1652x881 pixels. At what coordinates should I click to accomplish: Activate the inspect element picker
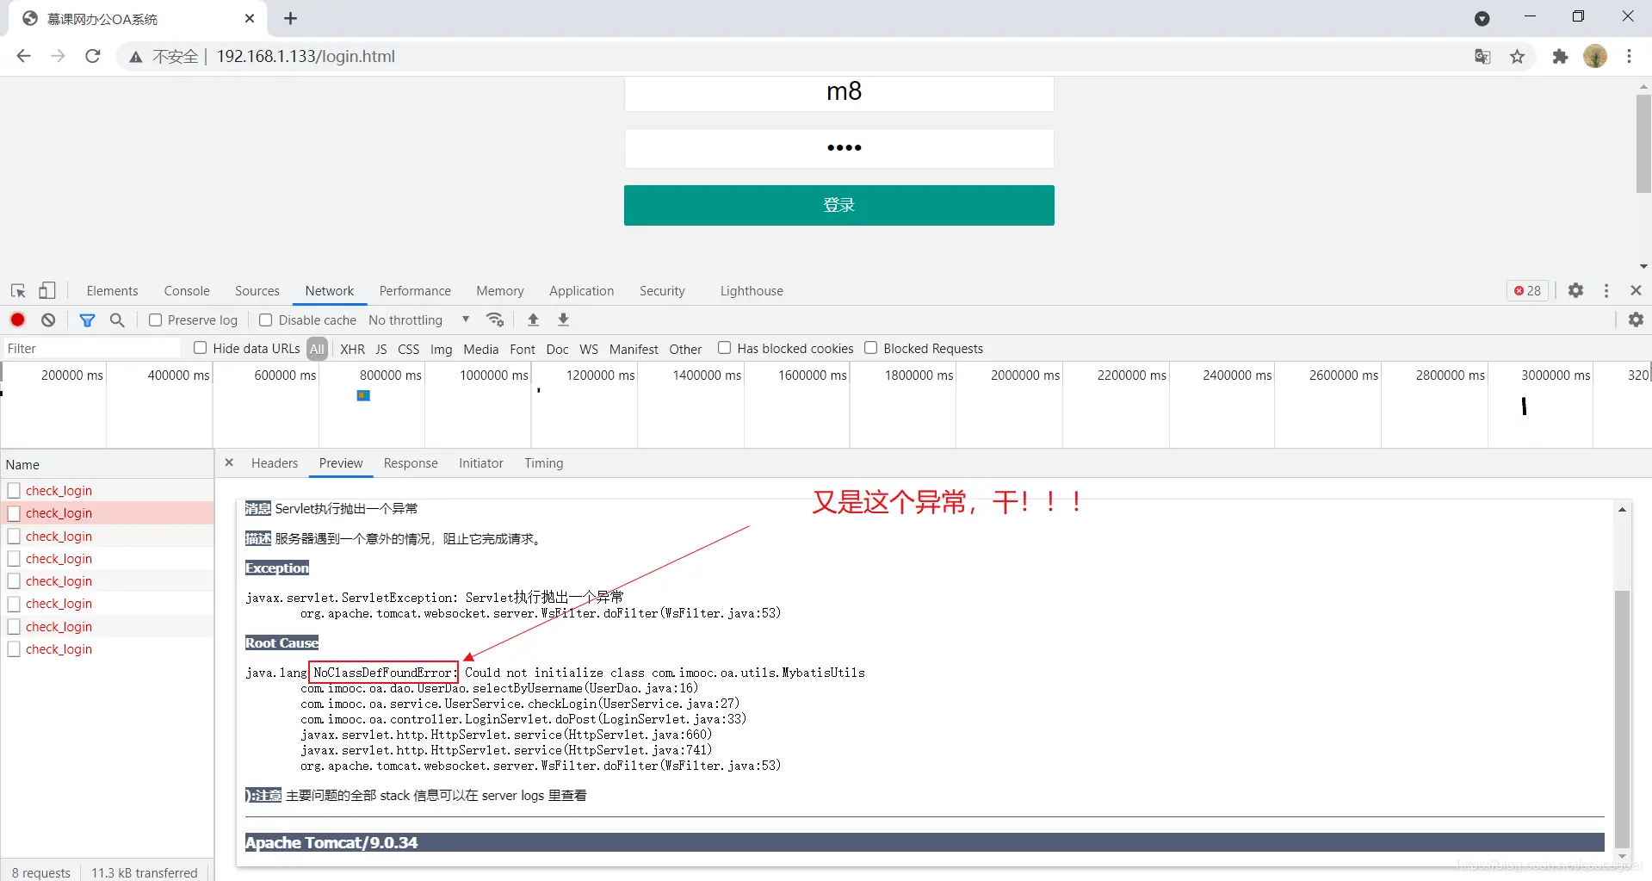pyautogui.click(x=18, y=291)
